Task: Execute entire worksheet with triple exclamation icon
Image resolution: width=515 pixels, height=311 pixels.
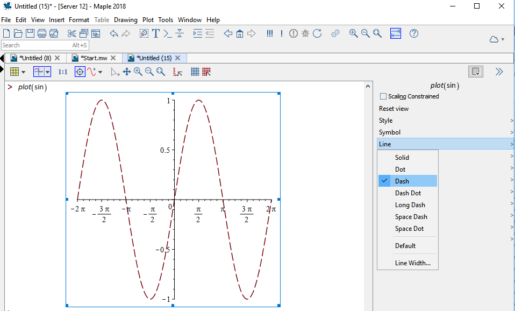Action: point(270,33)
